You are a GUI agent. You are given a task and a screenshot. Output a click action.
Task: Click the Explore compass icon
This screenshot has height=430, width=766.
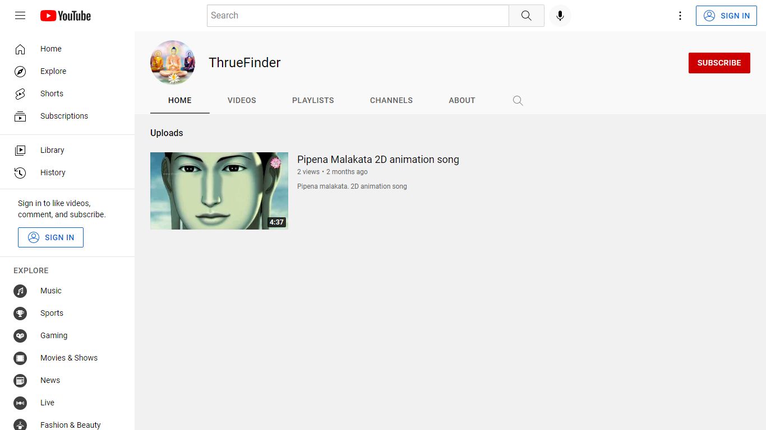pyautogui.click(x=20, y=72)
